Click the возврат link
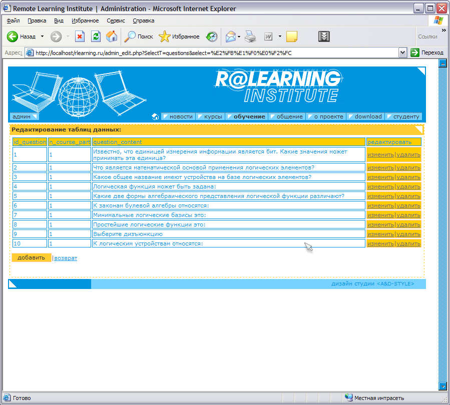 point(66,258)
